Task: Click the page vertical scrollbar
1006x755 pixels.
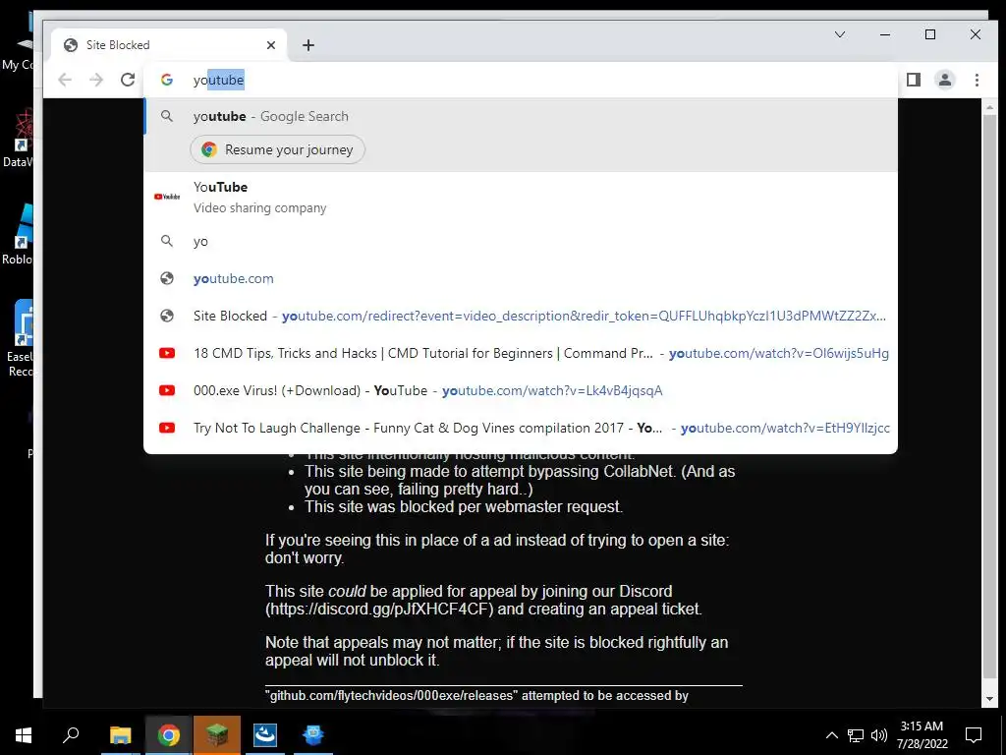Action: click(988, 395)
